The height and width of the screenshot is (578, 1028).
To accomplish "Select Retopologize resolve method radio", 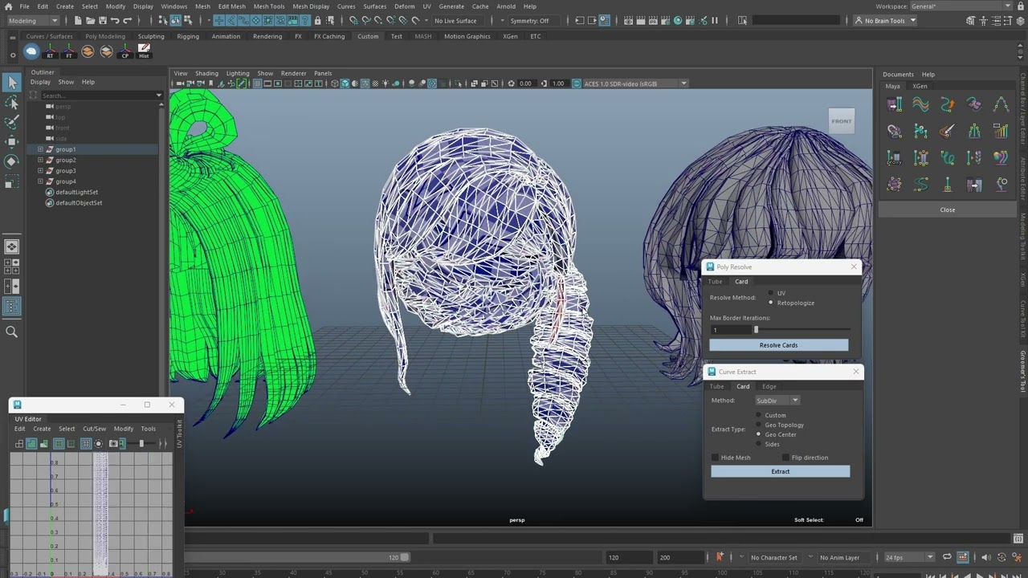I will coord(771,303).
